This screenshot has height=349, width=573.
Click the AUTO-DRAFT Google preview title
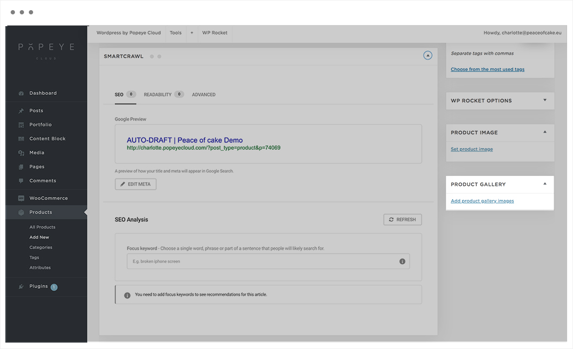click(185, 140)
